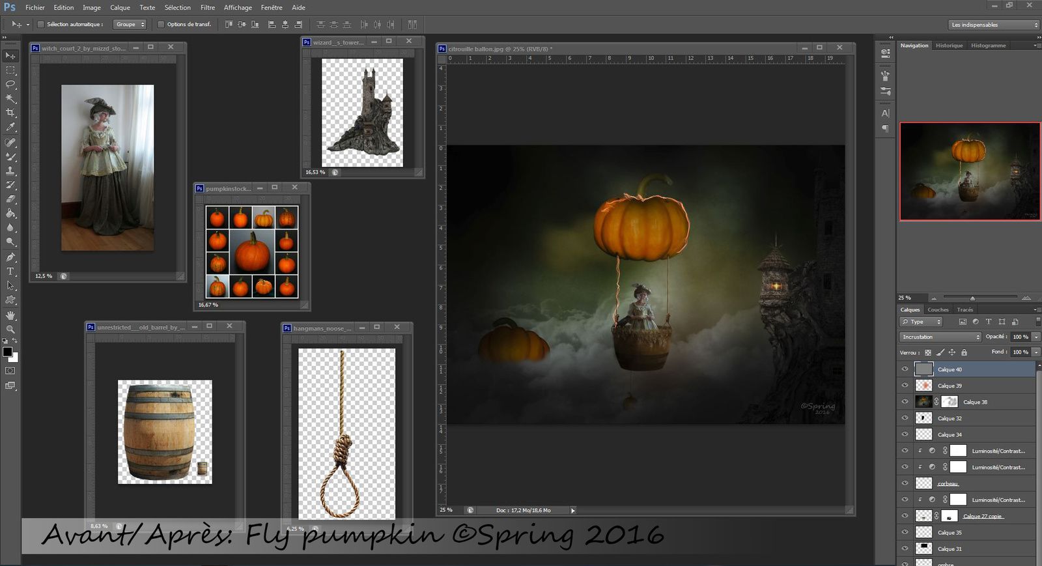Select the Path Selection tool

[10, 286]
